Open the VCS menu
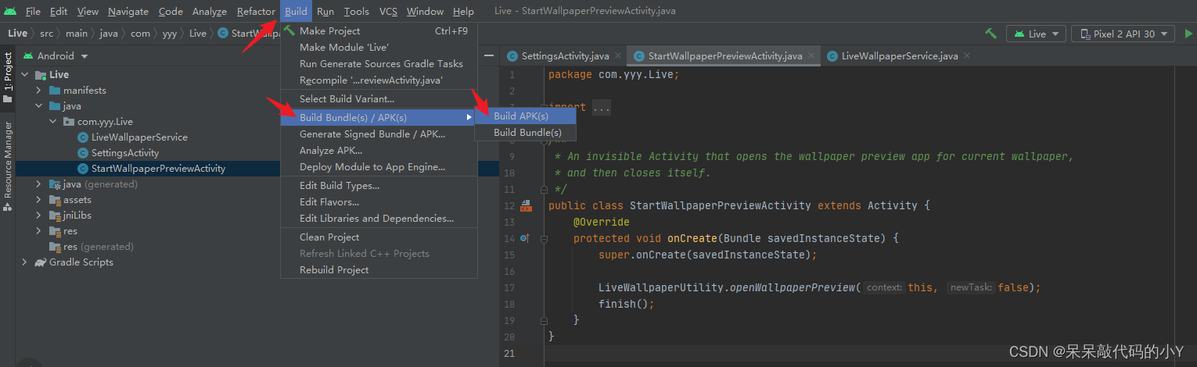The height and width of the screenshot is (367, 1197). pyautogui.click(x=389, y=11)
